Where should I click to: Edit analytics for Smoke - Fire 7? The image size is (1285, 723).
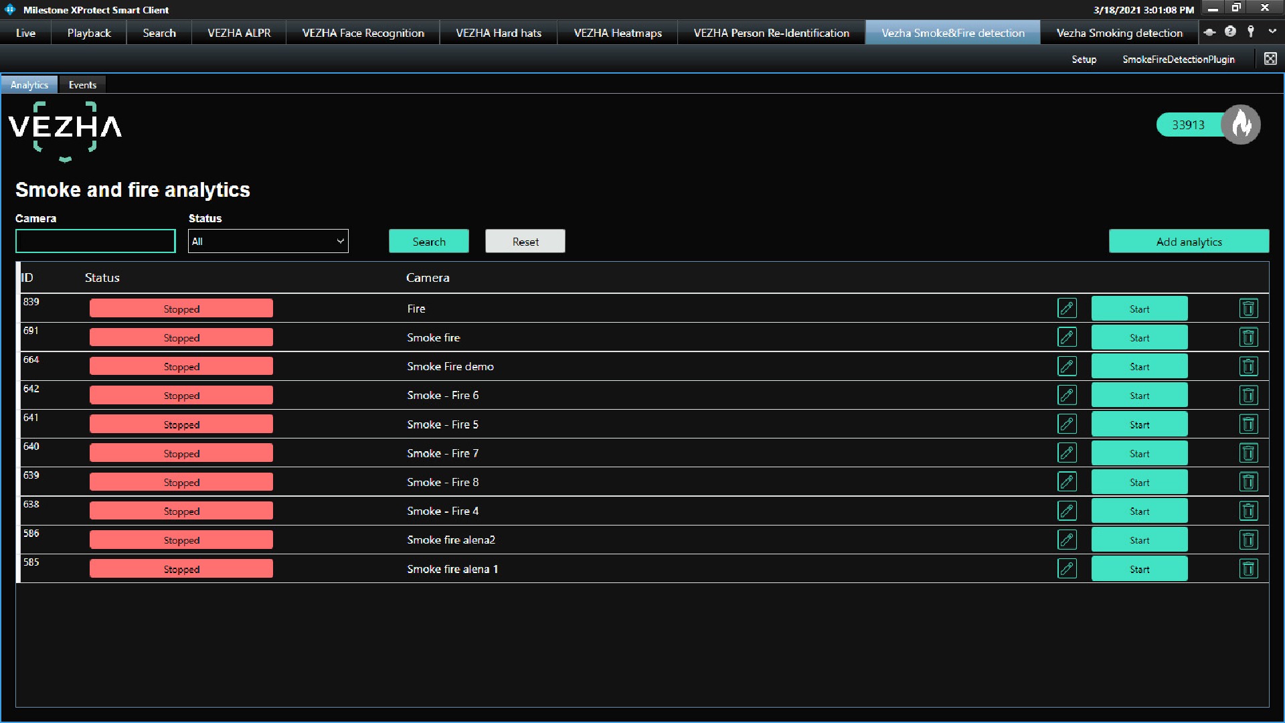pyautogui.click(x=1067, y=453)
